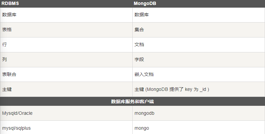This screenshot has height=134, width=265.
Task: Select the 数据库 cell under MongoDB
Action: [x=199, y=15]
